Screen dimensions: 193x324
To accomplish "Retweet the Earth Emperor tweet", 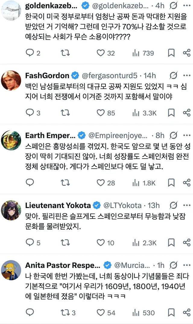I will (x=65, y=183).
